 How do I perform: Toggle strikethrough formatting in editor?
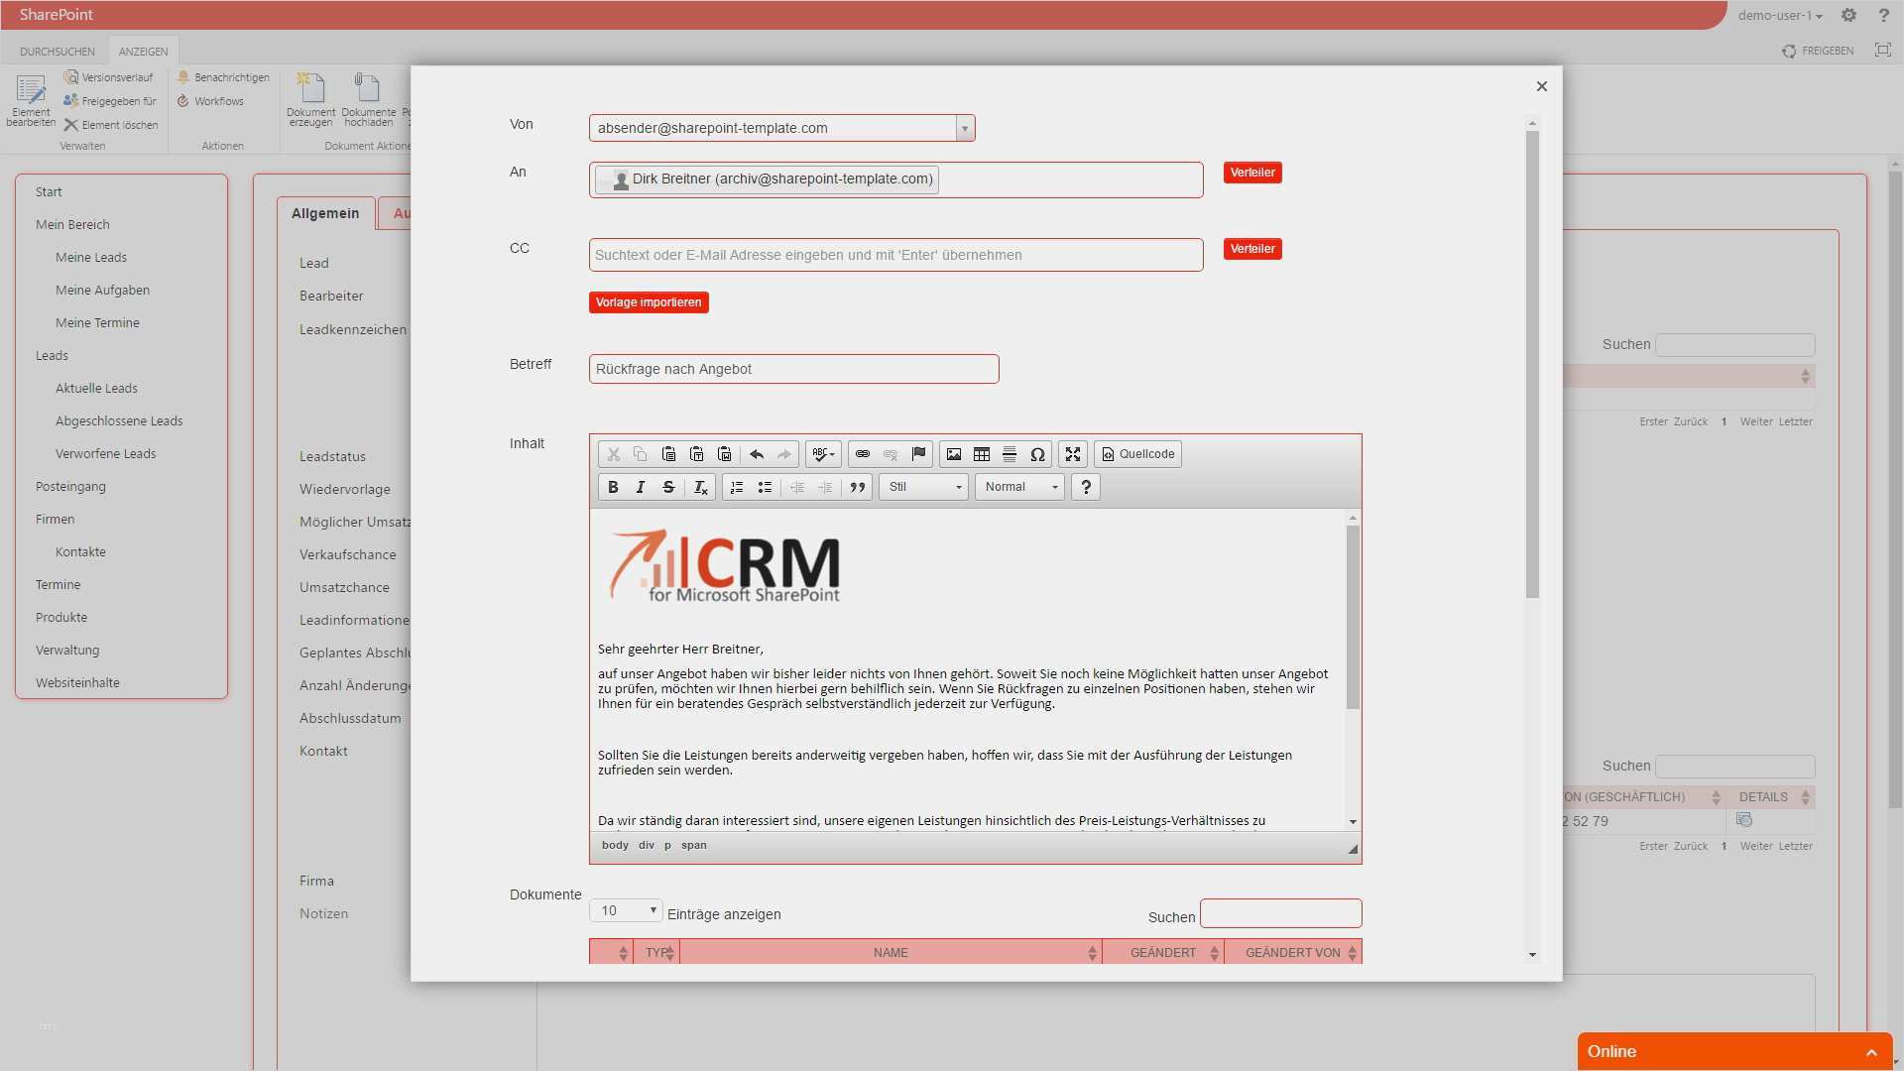(x=668, y=487)
